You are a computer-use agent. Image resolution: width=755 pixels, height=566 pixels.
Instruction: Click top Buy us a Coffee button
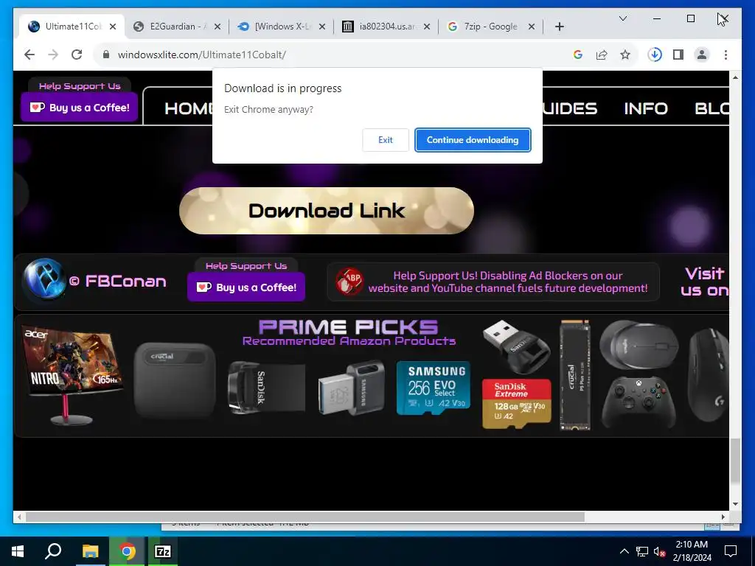[x=80, y=108]
